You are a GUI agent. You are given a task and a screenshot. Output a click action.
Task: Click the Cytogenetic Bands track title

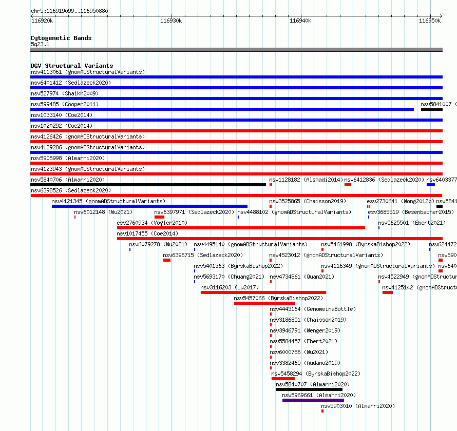click(x=61, y=38)
